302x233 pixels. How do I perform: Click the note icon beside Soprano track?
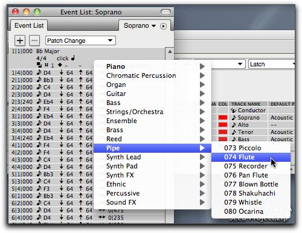(234, 118)
